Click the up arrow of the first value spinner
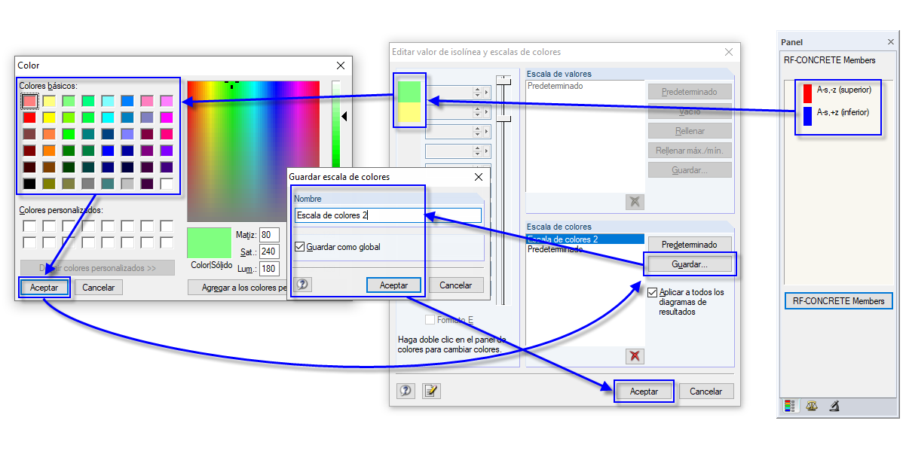This screenshot has height=451, width=909. [x=477, y=90]
